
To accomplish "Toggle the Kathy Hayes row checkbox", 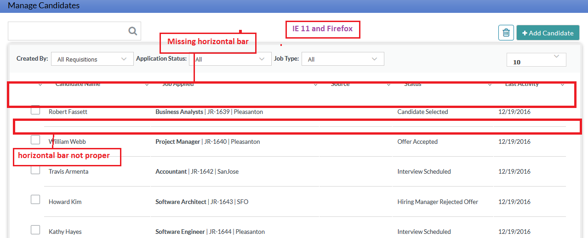I will point(35,229).
